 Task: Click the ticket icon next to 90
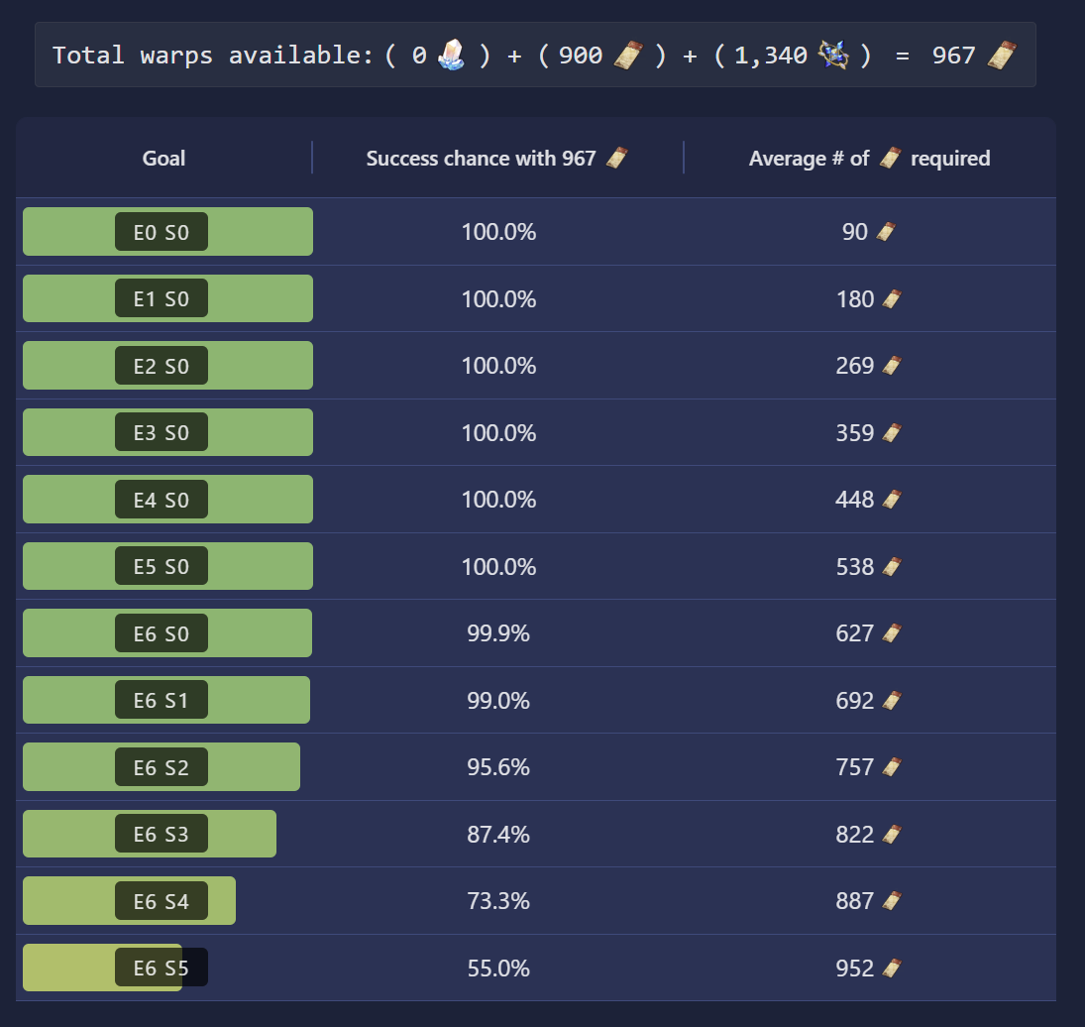pos(886,232)
